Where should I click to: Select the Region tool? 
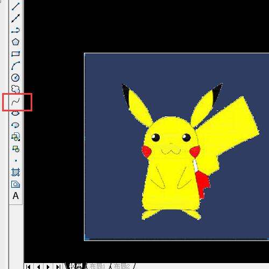pyautogui.click(x=16, y=184)
